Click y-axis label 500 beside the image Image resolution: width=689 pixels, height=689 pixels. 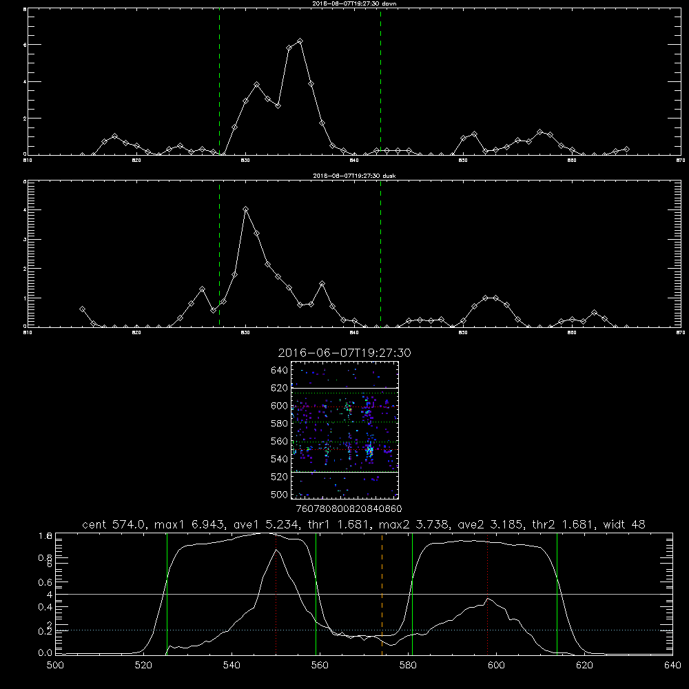[279, 494]
